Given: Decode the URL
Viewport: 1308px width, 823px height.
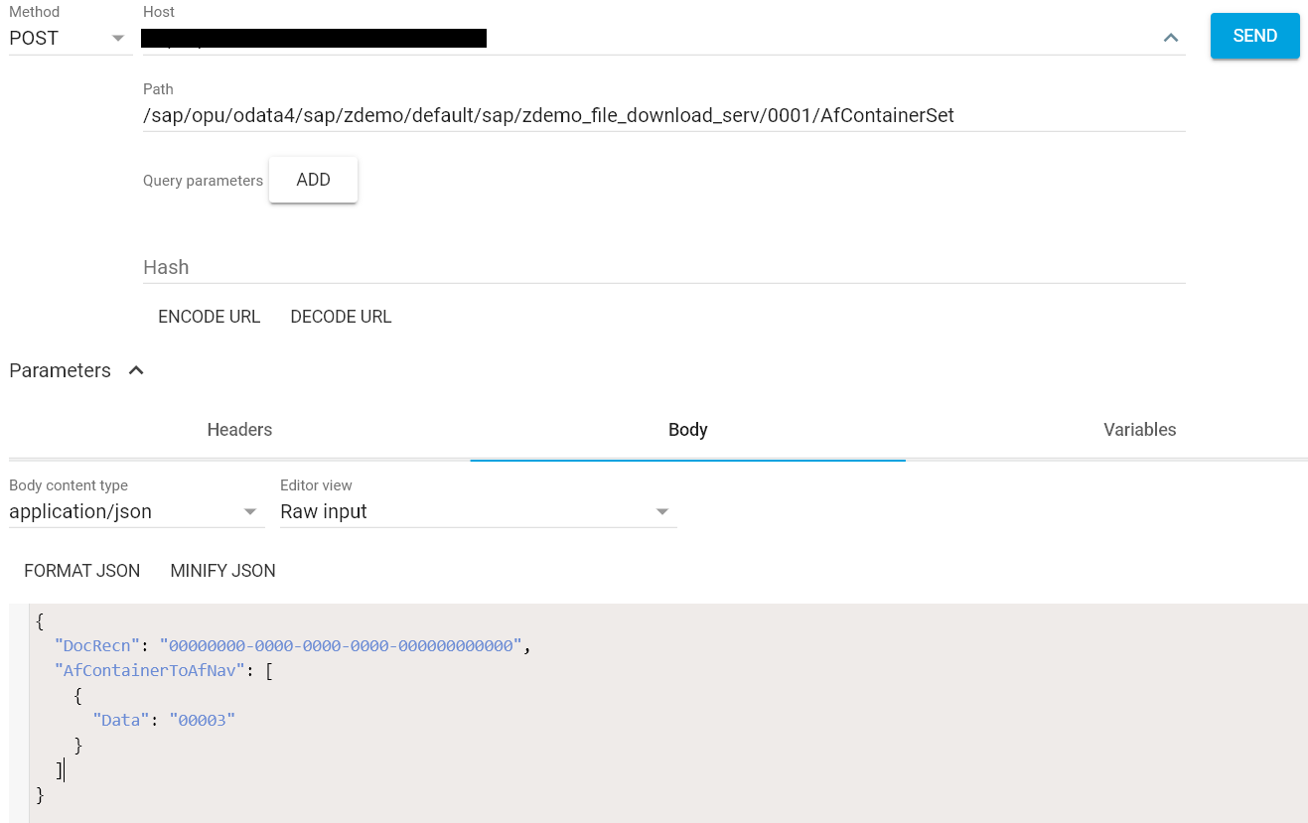Looking at the screenshot, I should [x=341, y=317].
